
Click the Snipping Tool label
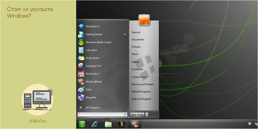click(x=93, y=66)
